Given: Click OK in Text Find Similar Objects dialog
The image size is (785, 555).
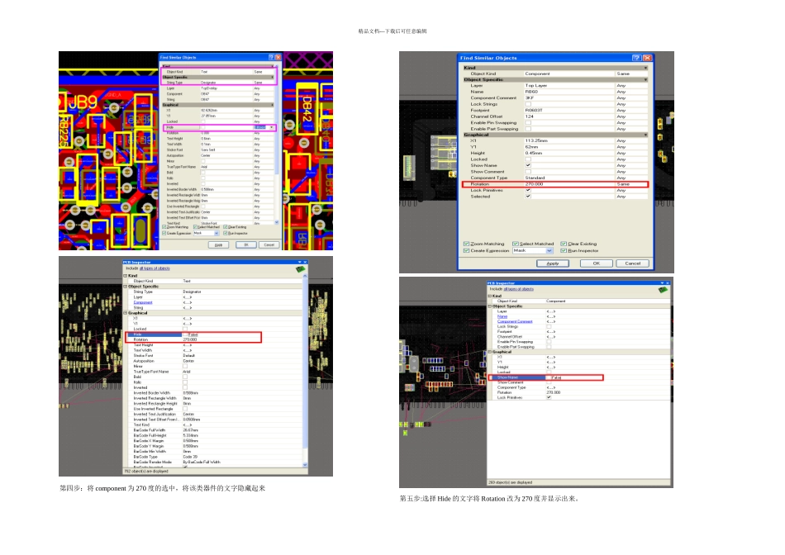Looking at the screenshot, I should pyautogui.click(x=245, y=244).
